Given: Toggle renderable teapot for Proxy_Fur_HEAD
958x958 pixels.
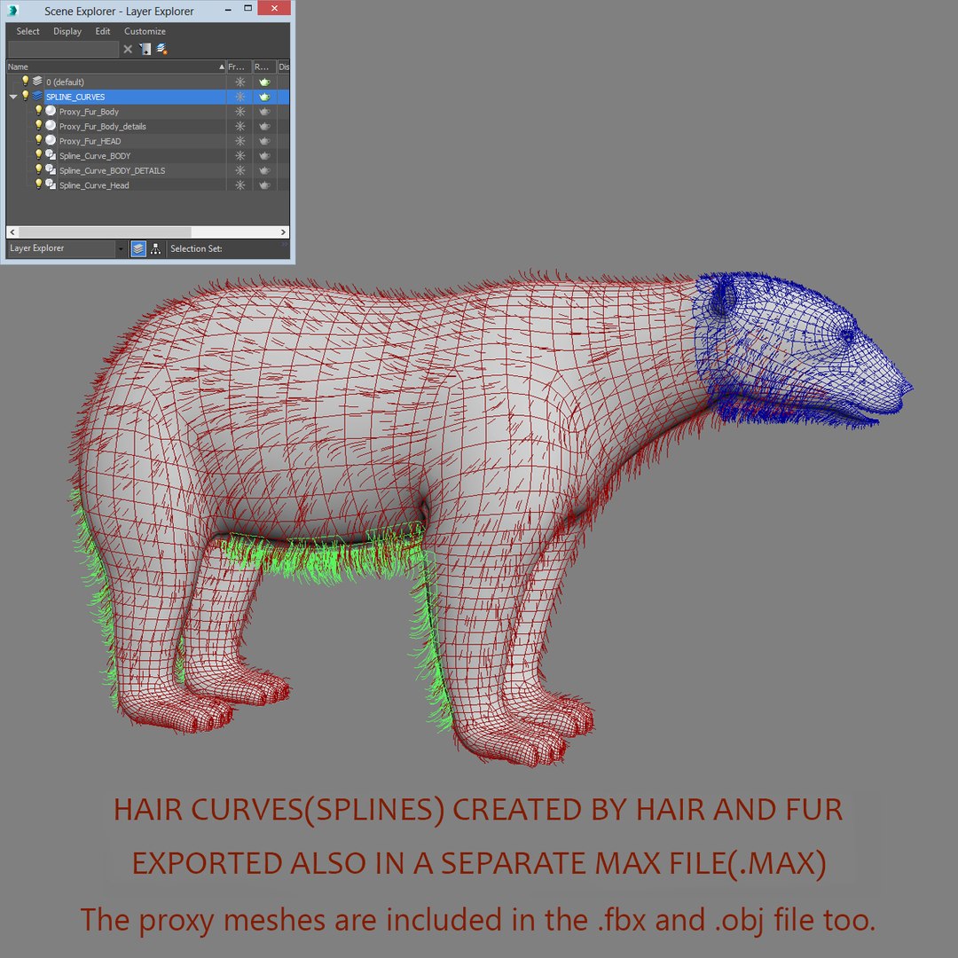Looking at the screenshot, I should coord(264,140).
